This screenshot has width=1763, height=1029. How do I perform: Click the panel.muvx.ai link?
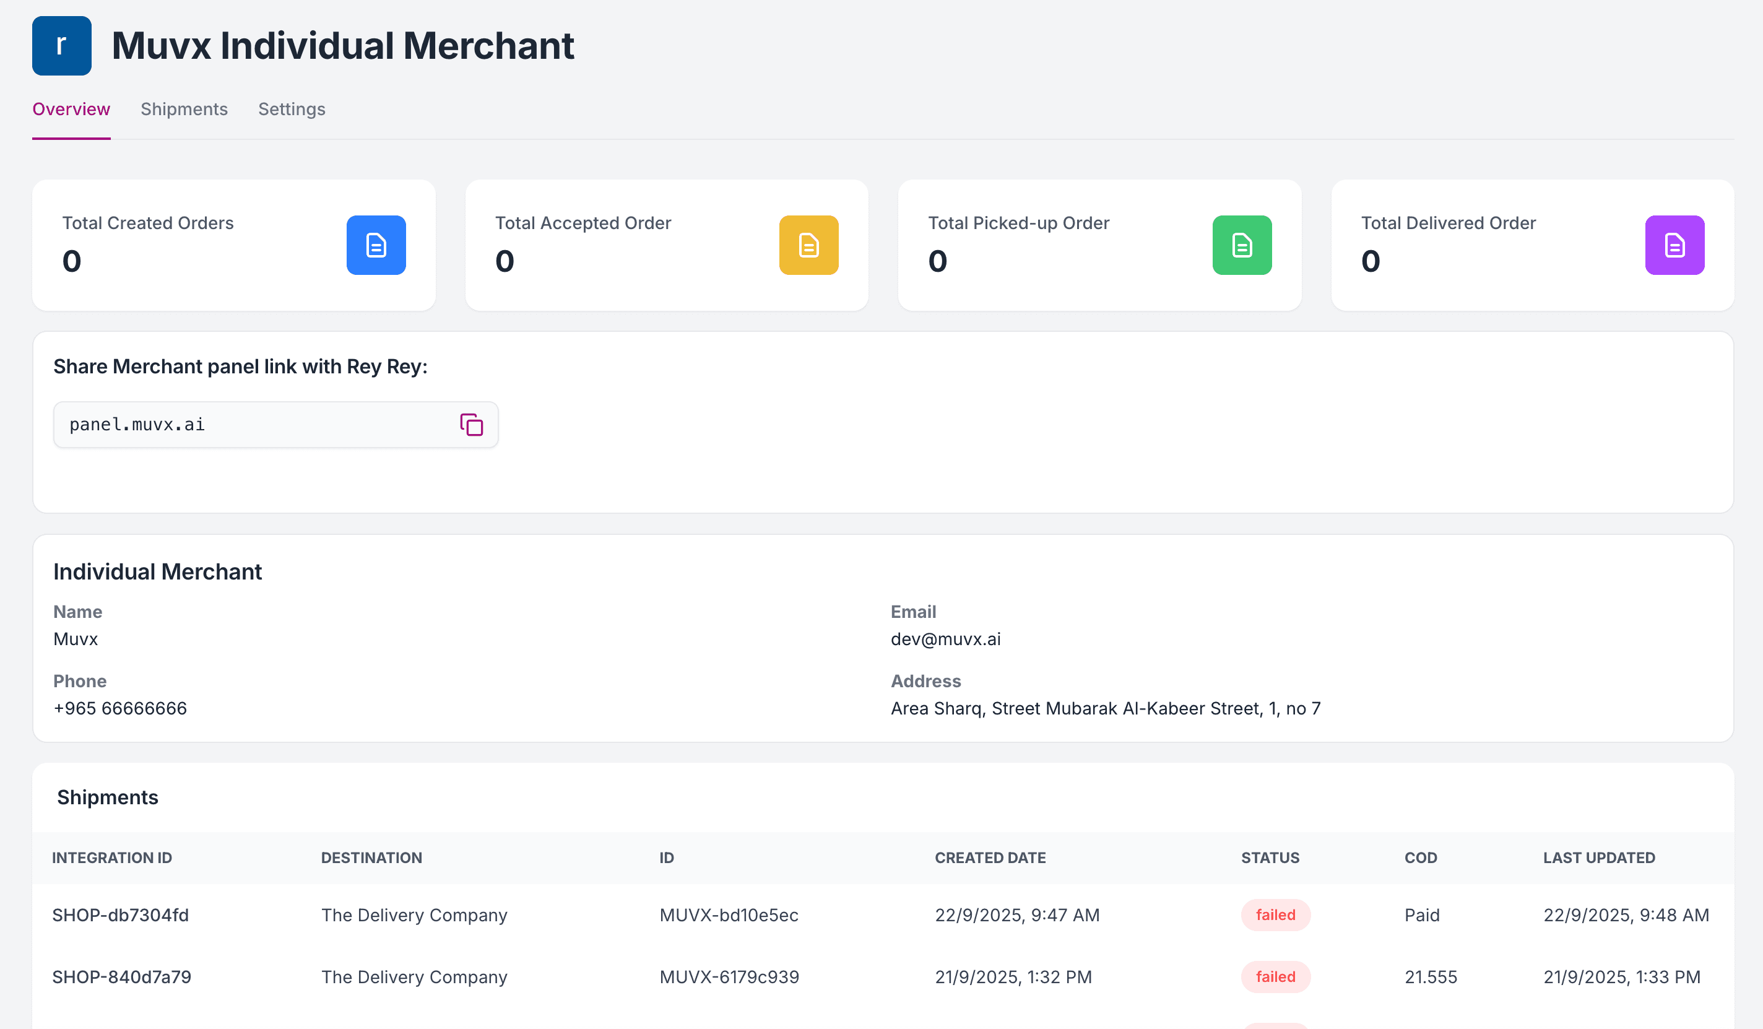(136, 424)
